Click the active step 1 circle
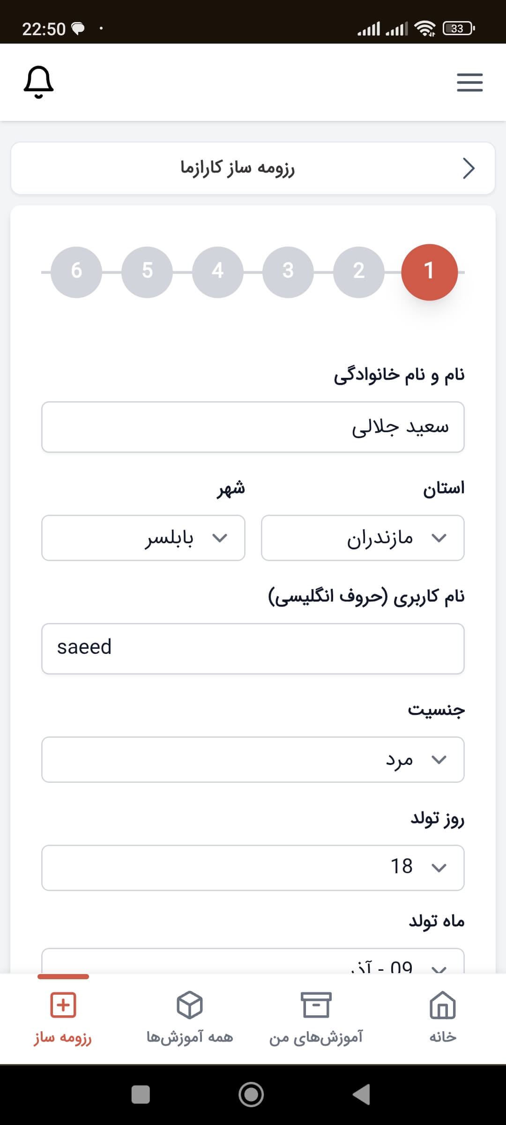The image size is (506, 1125). [429, 272]
